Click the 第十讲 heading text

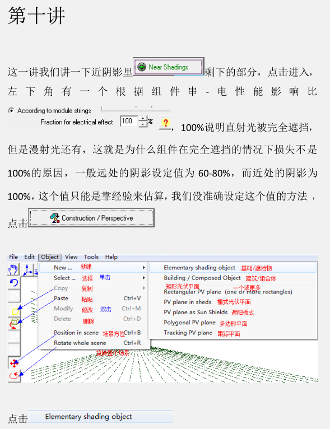36,16
